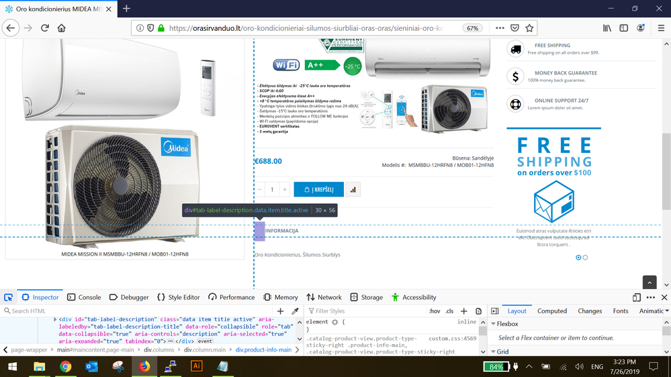Click the product quantity input

tap(272, 189)
